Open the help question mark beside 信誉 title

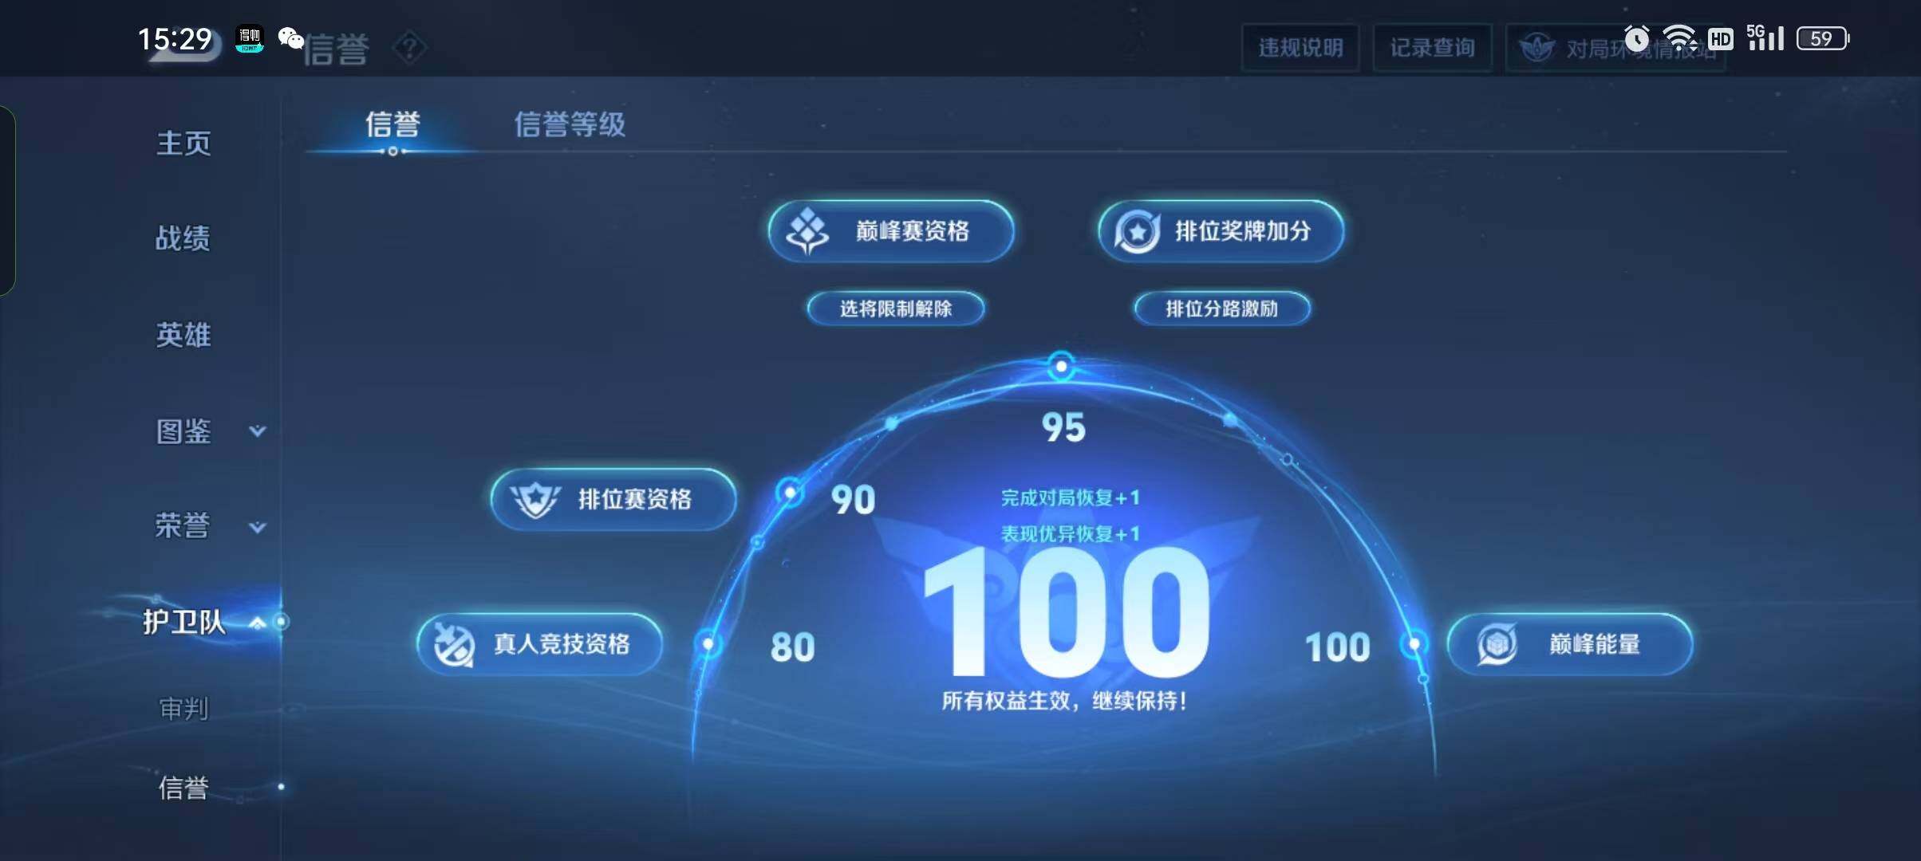tap(410, 48)
